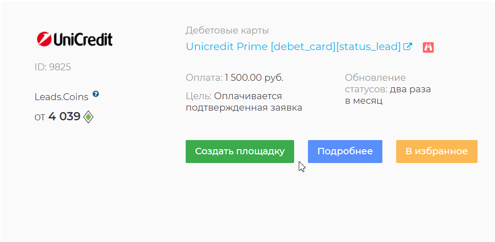Viewport: 495px width, 242px height.
Task: Click the Оплачивается подтвержденная заявка text
Action: pos(244,101)
